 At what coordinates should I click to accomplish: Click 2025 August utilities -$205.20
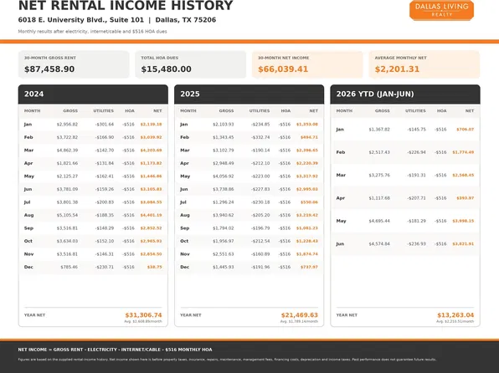pos(260,215)
